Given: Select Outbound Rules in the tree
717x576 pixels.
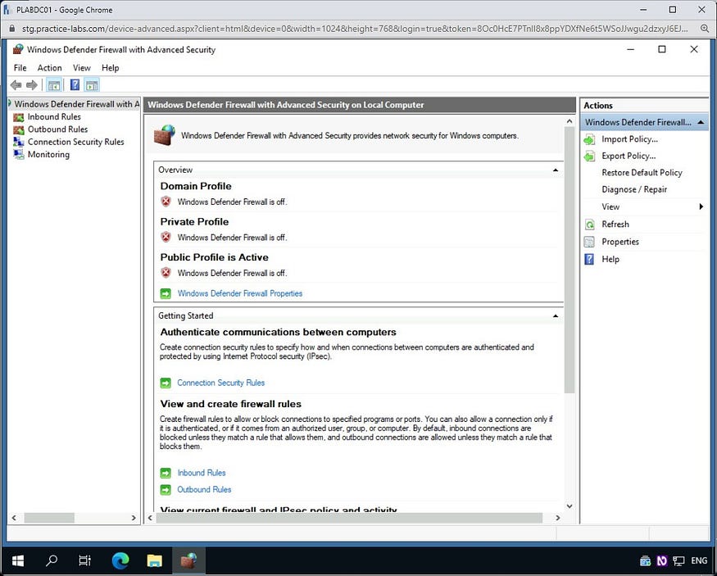Looking at the screenshot, I should pyautogui.click(x=58, y=129).
